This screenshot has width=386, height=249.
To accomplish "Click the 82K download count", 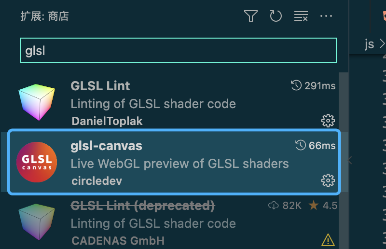I will (x=285, y=206).
